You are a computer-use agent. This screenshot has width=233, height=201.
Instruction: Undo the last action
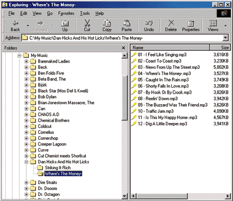149,25
